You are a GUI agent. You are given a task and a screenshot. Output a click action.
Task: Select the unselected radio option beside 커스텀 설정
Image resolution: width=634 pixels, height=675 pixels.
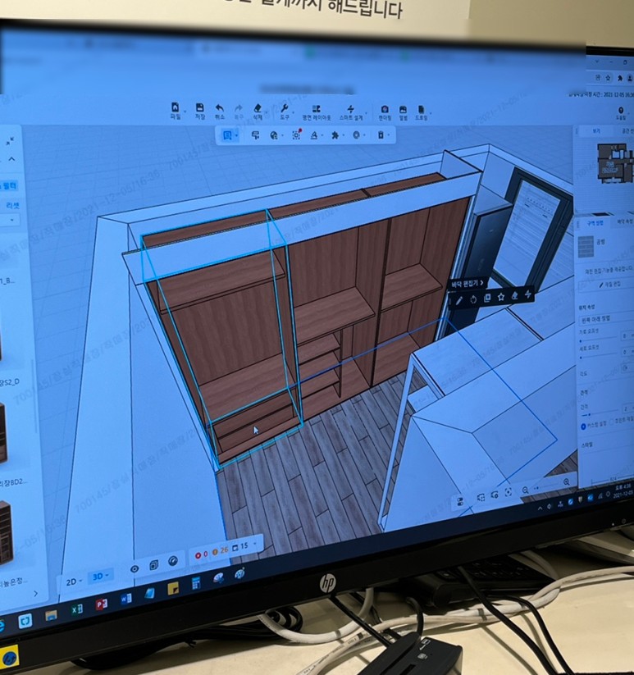point(613,422)
